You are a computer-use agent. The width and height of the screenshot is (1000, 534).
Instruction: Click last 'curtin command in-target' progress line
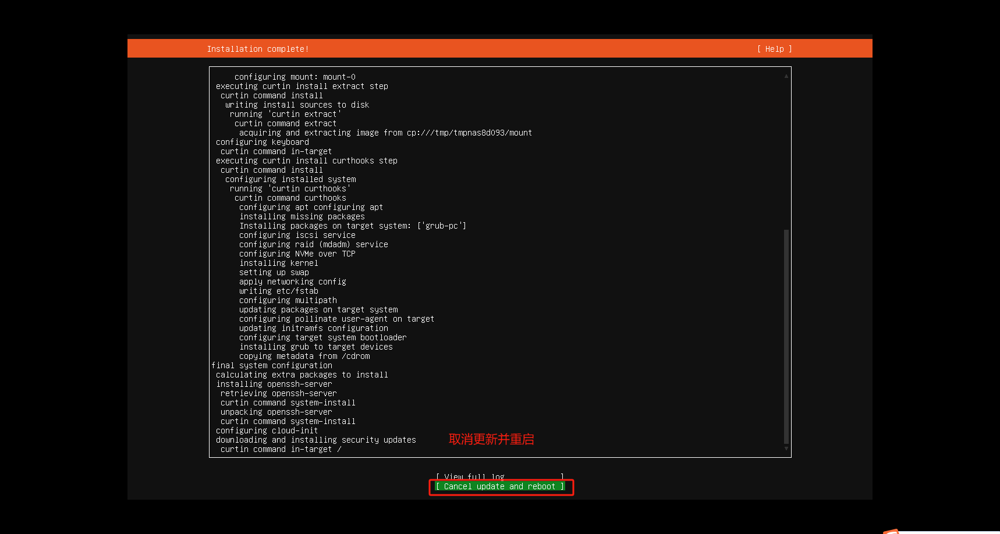click(x=281, y=449)
